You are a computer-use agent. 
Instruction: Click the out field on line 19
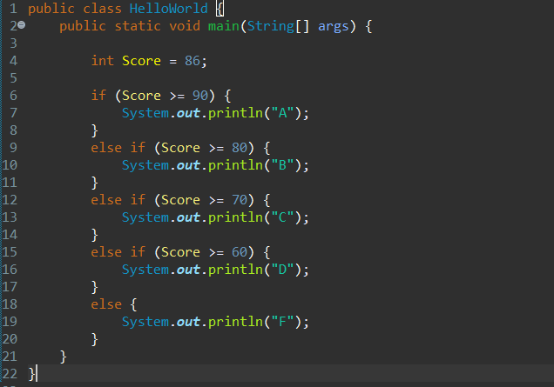(188, 322)
